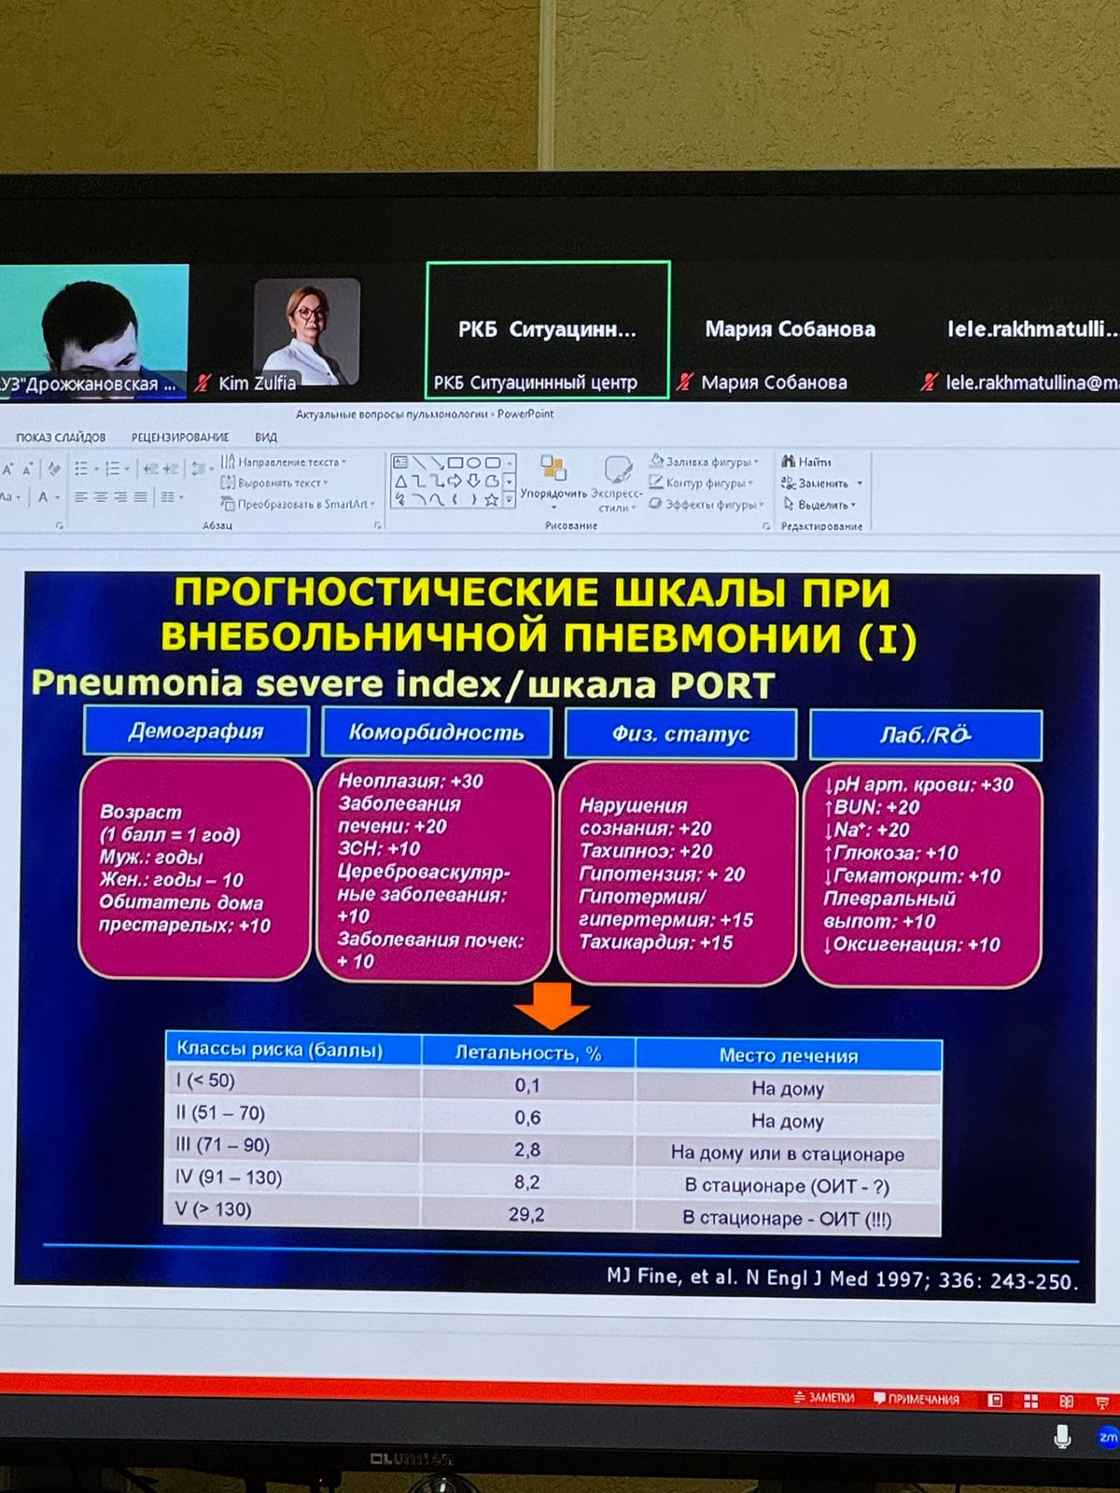1120x1493 pixels.
Task: Toggle ПРИМЕЧАНИЯ comments pane
Action: pos(916,1399)
